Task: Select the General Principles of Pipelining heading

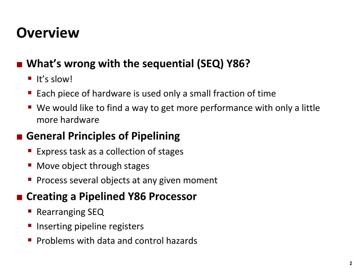Action: coord(103,136)
